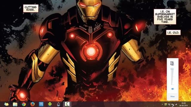Switch to the Camtasia taskbar icon
The width and height of the screenshot is (191, 107).
(67, 104)
